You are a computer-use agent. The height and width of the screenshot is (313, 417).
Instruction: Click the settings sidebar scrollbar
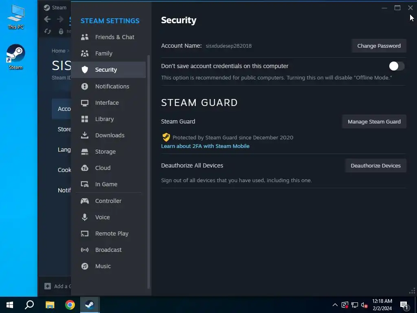[149, 172]
